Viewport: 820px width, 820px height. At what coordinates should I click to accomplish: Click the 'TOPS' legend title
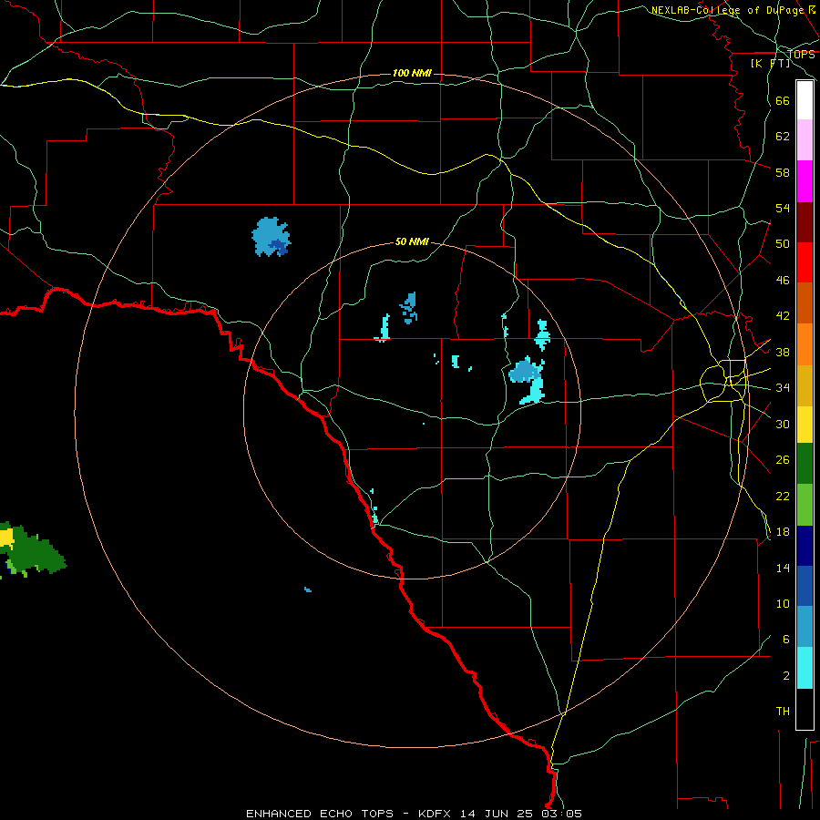pos(801,55)
